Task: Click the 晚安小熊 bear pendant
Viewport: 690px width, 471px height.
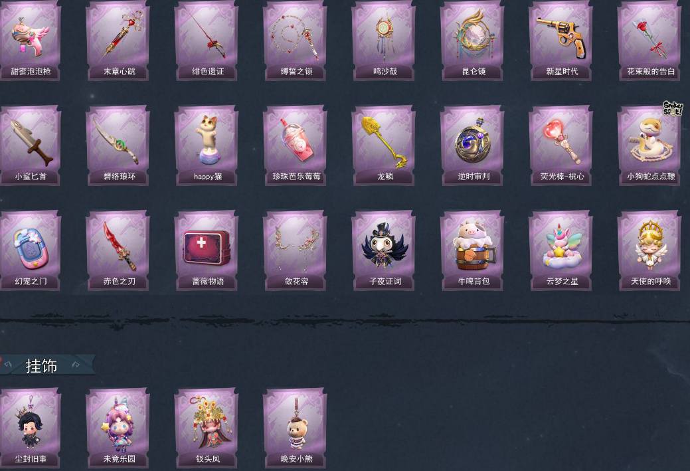Action: click(x=296, y=428)
